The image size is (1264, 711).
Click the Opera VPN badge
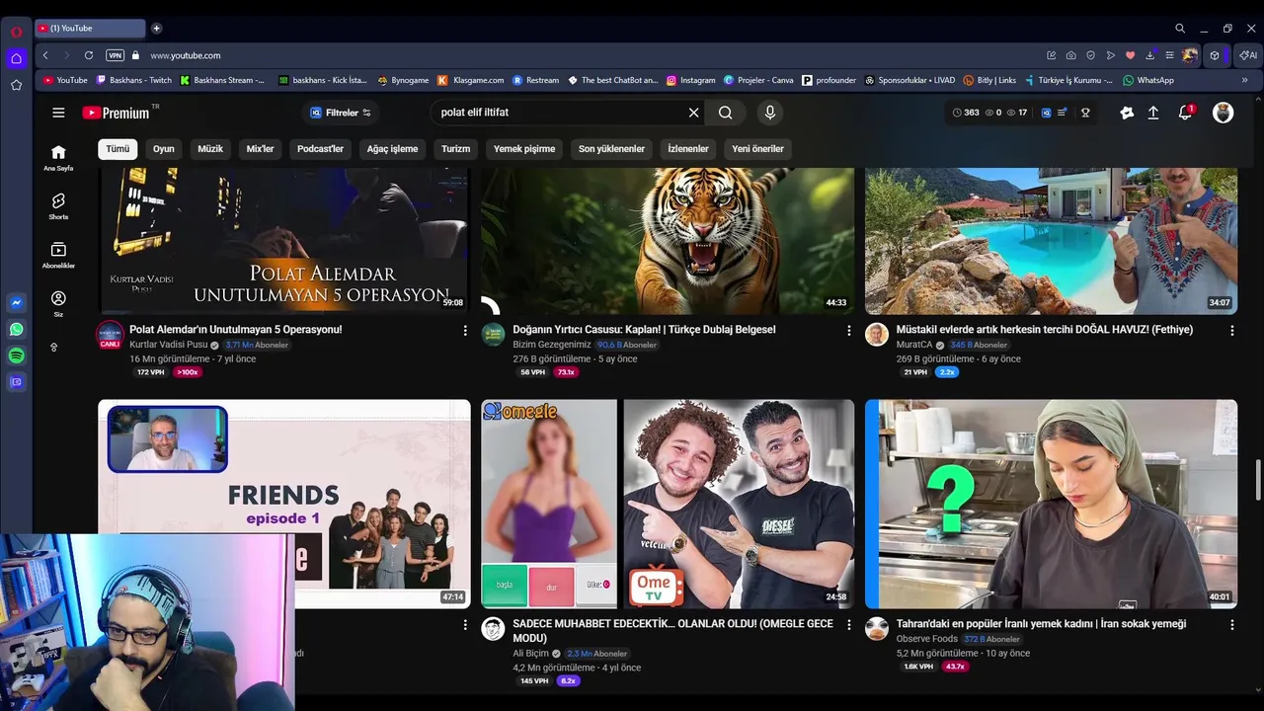pyautogui.click(x=115, y=55)
